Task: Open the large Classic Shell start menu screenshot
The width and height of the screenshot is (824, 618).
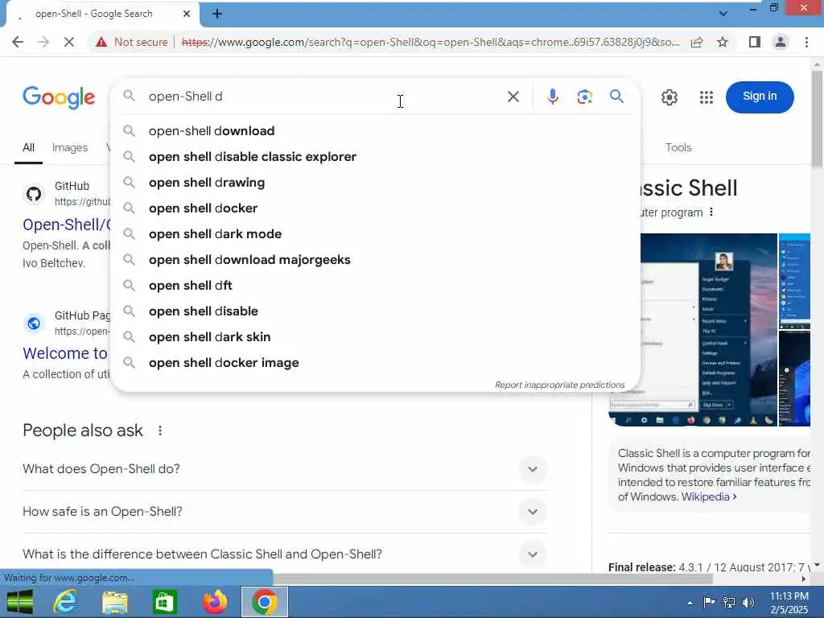Action: coord(708,329)
